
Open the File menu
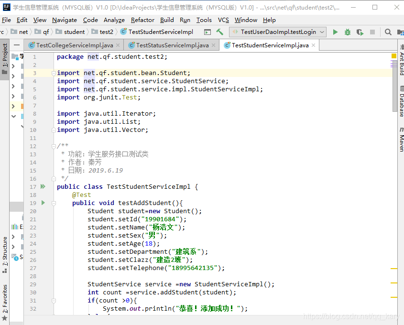[x=6, y=20]
